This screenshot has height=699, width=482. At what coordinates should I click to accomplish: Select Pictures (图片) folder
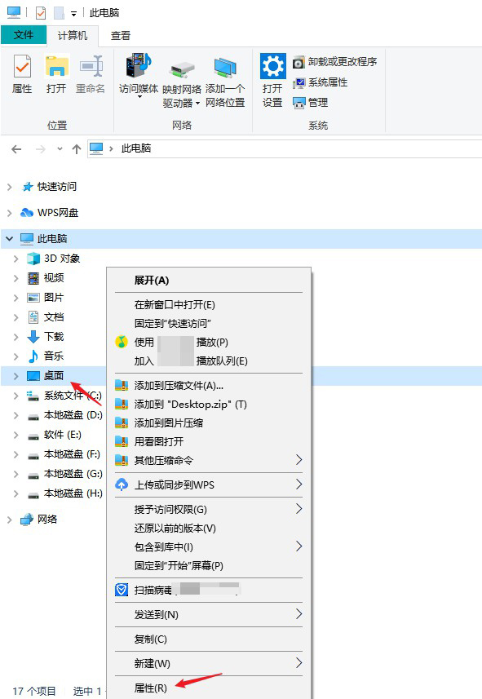(x=46, y=298)
